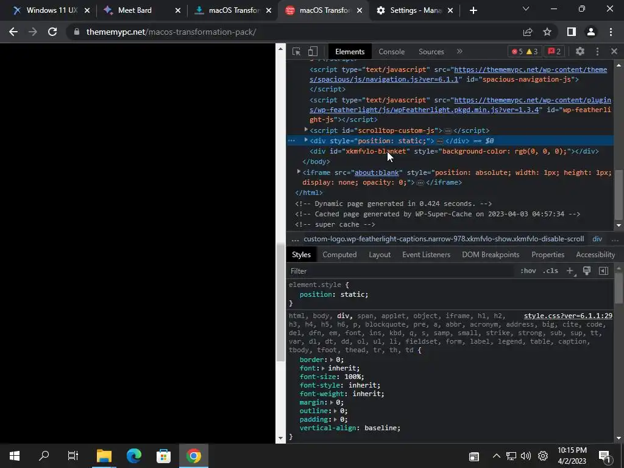
Task: Click the position: static value in element.style
Action: tap(353, 294)
